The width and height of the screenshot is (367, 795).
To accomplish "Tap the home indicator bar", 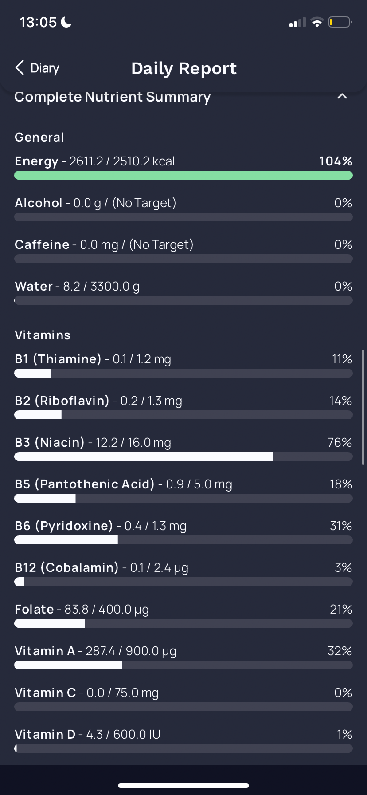I will pyautogui.click(x=183, y=785).
